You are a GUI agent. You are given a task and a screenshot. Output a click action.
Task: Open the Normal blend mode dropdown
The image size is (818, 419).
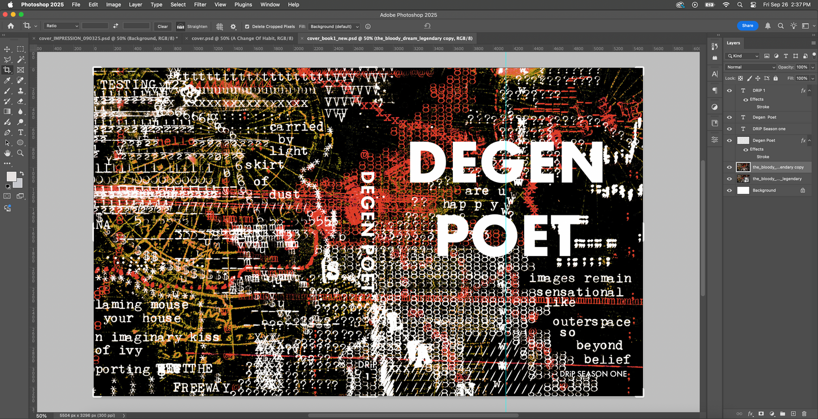click(751, 67)
